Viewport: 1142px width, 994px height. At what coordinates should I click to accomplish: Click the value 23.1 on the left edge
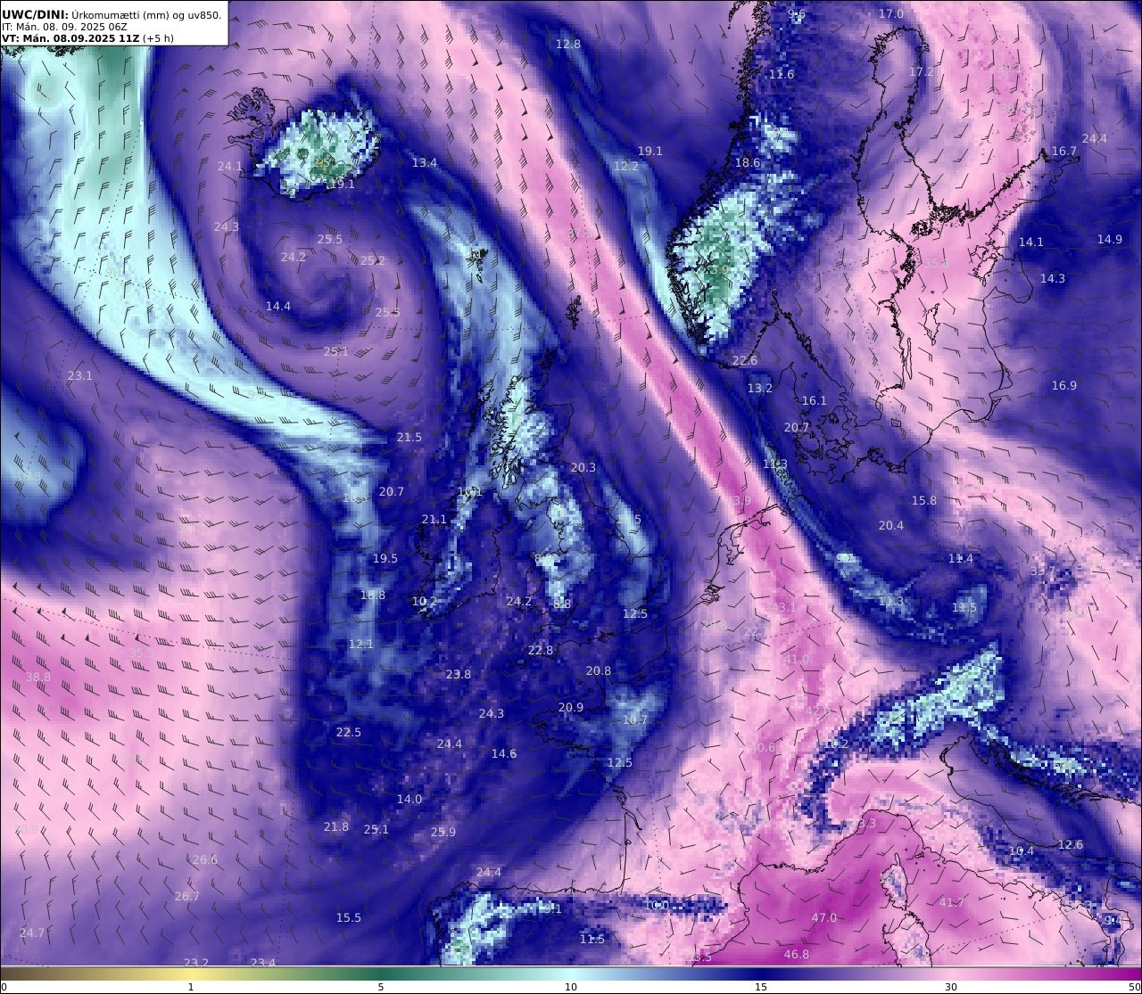point(80,375)
